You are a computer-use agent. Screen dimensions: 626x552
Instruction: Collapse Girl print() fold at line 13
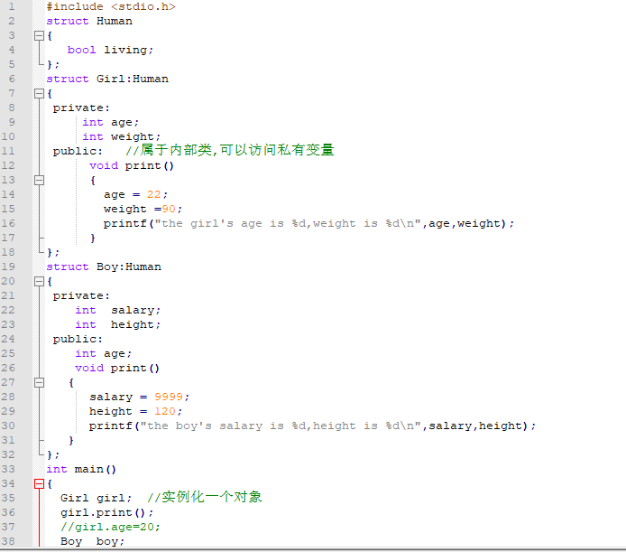pos(39,181)
